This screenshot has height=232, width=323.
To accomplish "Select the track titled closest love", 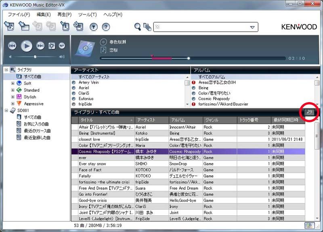I will click(x=188, y=139).
